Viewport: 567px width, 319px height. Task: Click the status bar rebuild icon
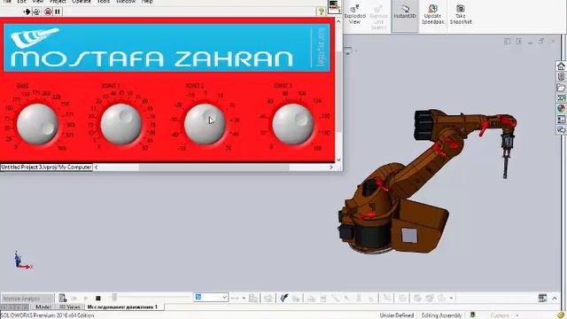472,315
